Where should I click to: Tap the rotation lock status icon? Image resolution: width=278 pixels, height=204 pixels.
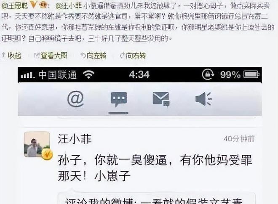click(x=208, y=74)
